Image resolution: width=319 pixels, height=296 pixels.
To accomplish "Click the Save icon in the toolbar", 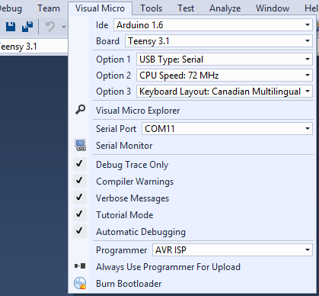I will click(x=11, y=27).
